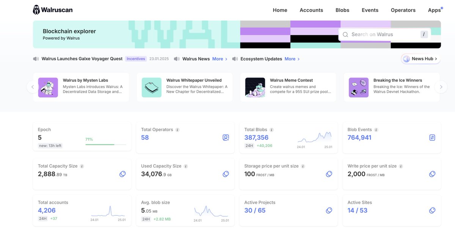455x235 pixels.
Task: Click the Active Projects value 30 / 65
Action: click(255, 210)
